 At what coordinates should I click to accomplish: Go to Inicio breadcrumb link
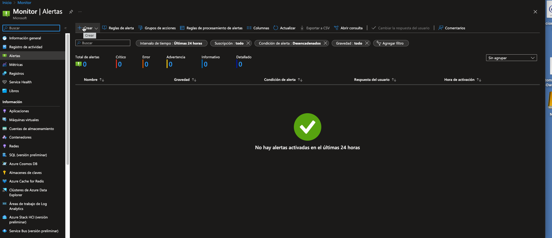tap(7, 3)
